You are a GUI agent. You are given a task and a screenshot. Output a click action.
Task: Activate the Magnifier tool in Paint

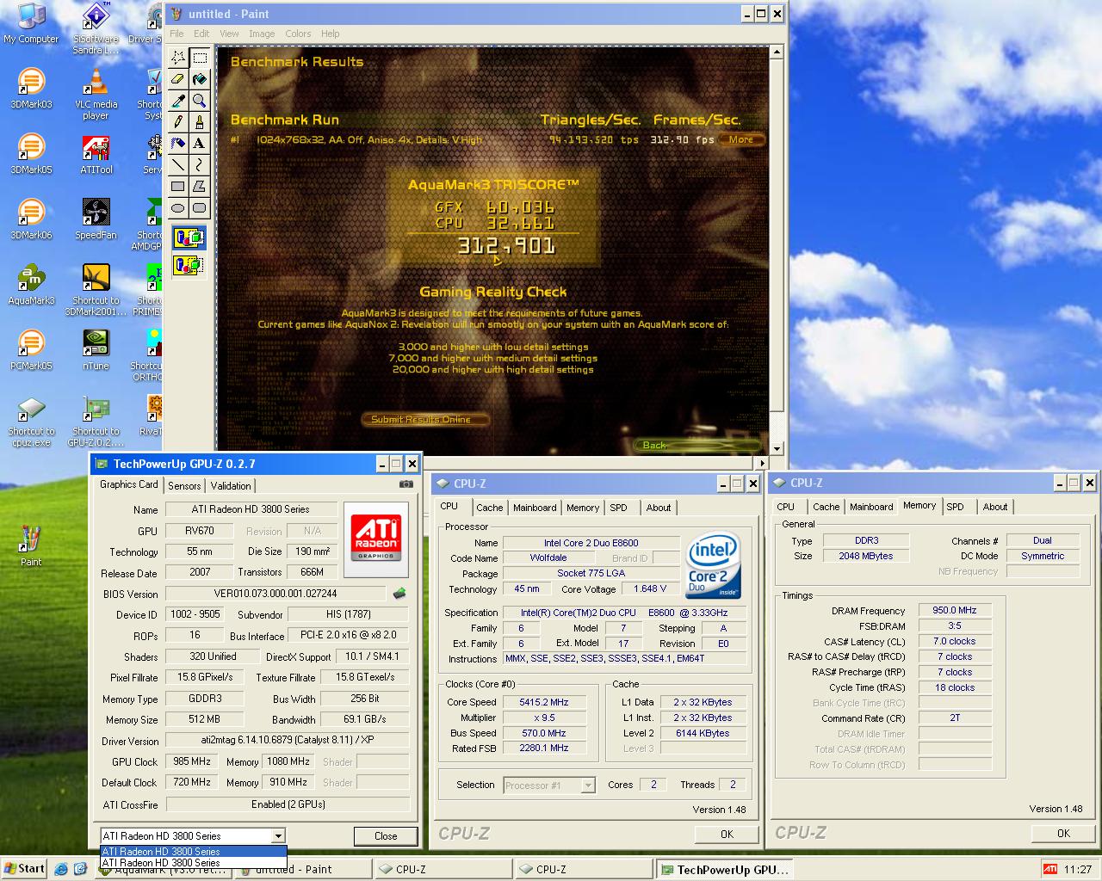tap(200, 101)
